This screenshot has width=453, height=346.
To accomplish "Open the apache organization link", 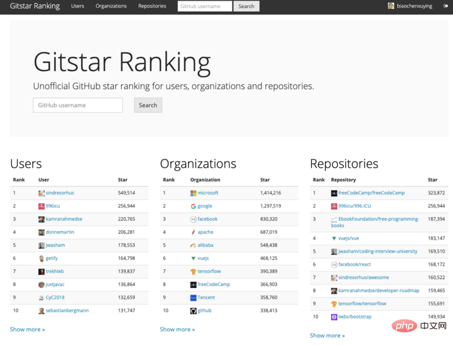I will [205, 232].
